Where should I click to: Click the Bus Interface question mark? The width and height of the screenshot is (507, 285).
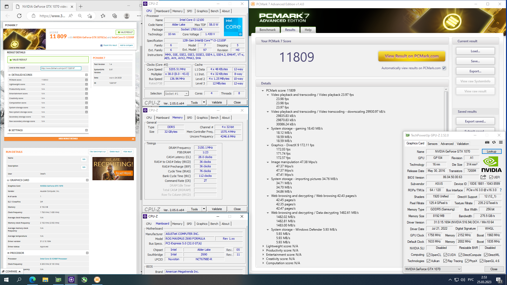[x=501, y=190]
